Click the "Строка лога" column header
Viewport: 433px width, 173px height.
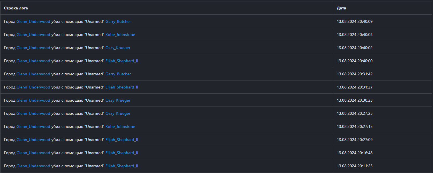tap(16, 8)
